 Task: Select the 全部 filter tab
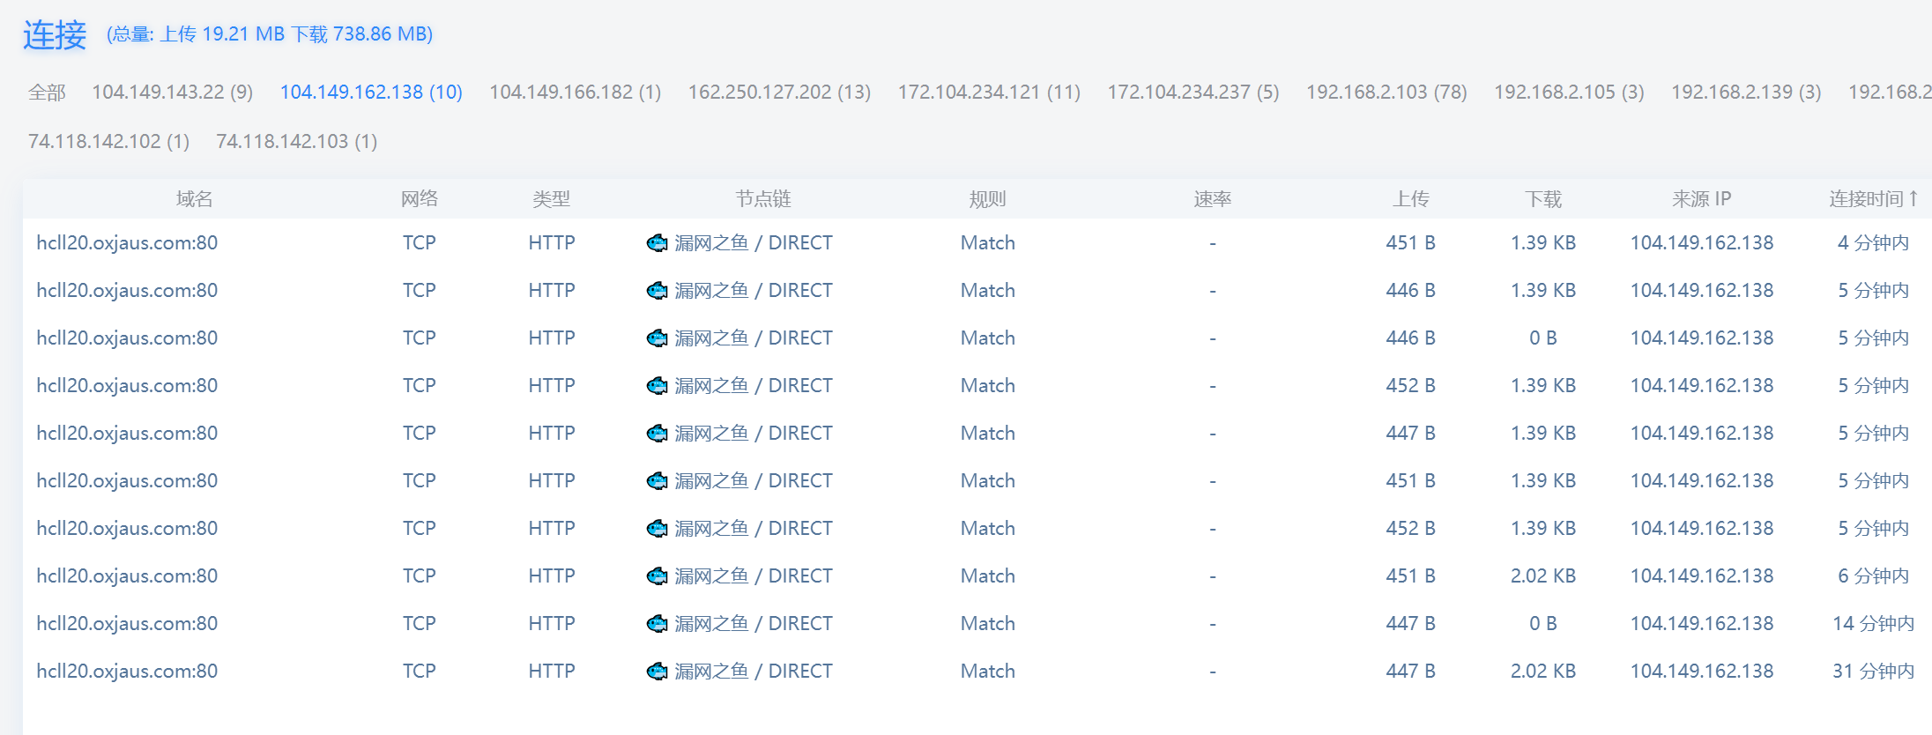tap(47, 93)
